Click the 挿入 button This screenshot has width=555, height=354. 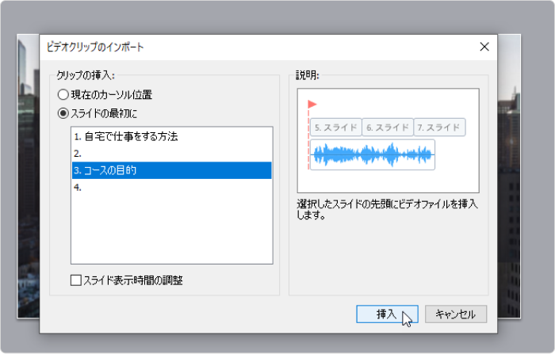[x=387, y=314]
